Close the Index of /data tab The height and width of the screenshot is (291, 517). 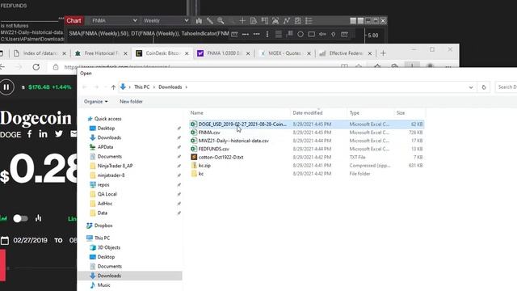click(x=65, y=53)
